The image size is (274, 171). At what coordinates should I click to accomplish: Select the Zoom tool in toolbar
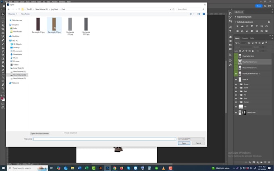[3, 88]
